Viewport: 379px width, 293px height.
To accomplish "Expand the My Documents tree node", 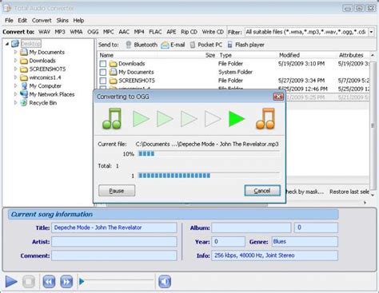I will coord(15,52).
